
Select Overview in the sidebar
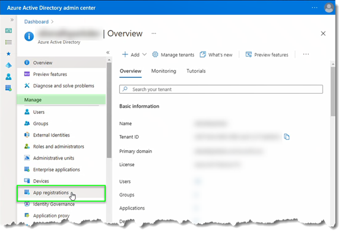pyautogui.click(x=61, y=62)
